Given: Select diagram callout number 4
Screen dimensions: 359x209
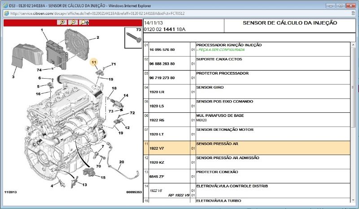Looking at the screenshot, I should click(x=52, y=186).
